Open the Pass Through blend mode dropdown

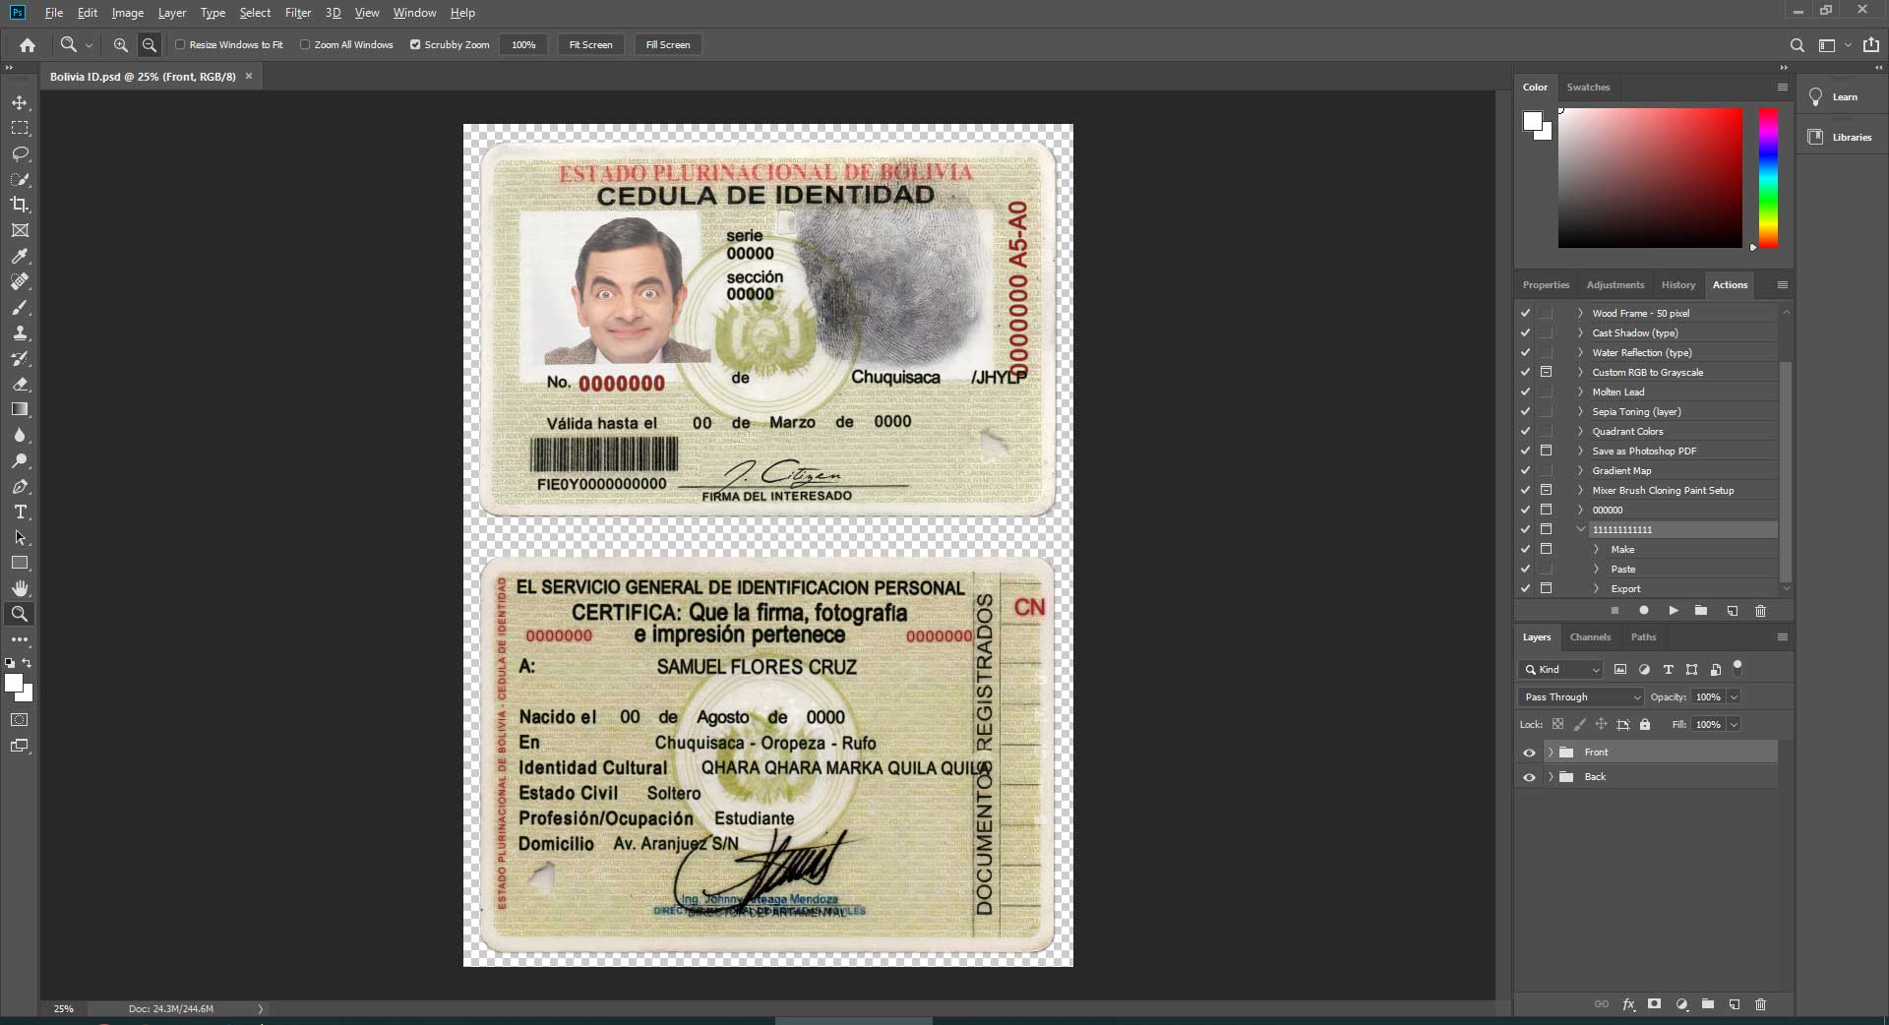point(1581,697)
